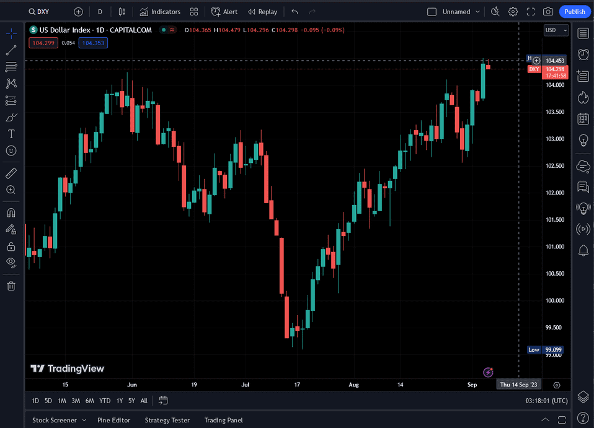Select the 6M time range
594x428 pixels.
point(90,401)
